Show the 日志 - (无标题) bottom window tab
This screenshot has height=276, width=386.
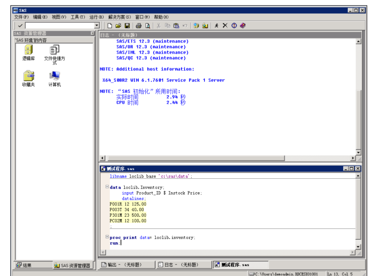tap(184, 265)
